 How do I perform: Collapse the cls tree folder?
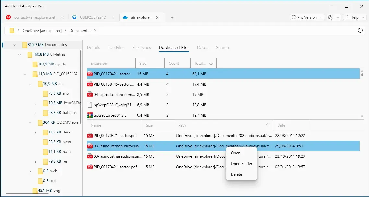click(30, 84)
